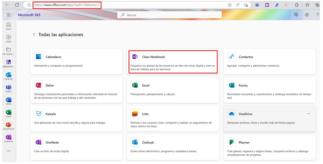This screenshot has width=323, height=164.
Task: Go to Inicio in the left sidebar
Action: click(8, 26)
